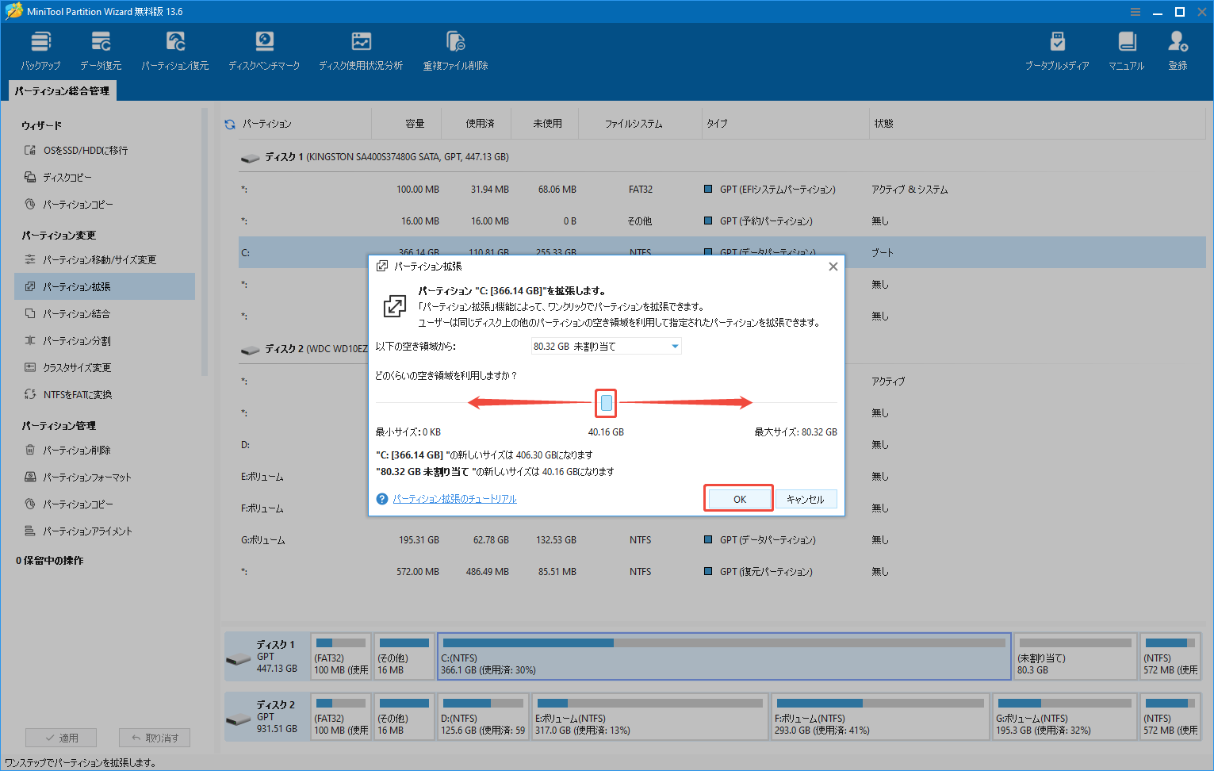Image resolution: width=1214 pixels, height=771 pixels.
Task: Open the hamburger menu at top right
Action: click(1135, 11)
